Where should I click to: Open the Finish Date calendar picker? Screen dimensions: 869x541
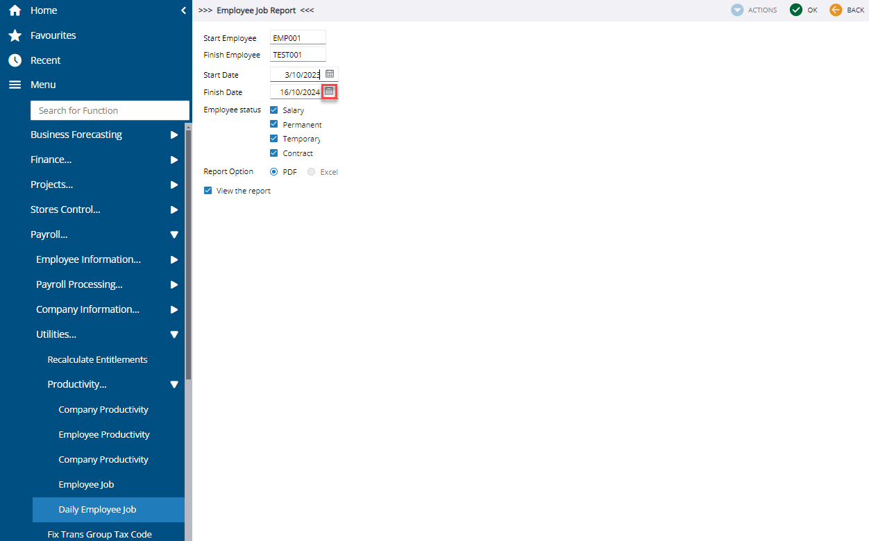click(x=330, y=92)
